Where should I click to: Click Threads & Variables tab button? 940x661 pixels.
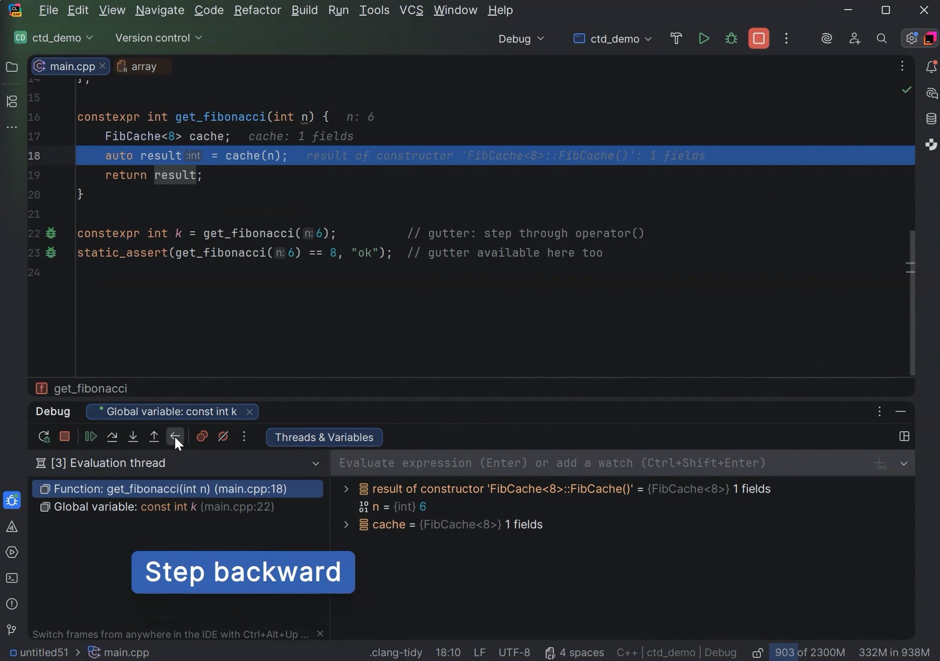pos(324,437)
